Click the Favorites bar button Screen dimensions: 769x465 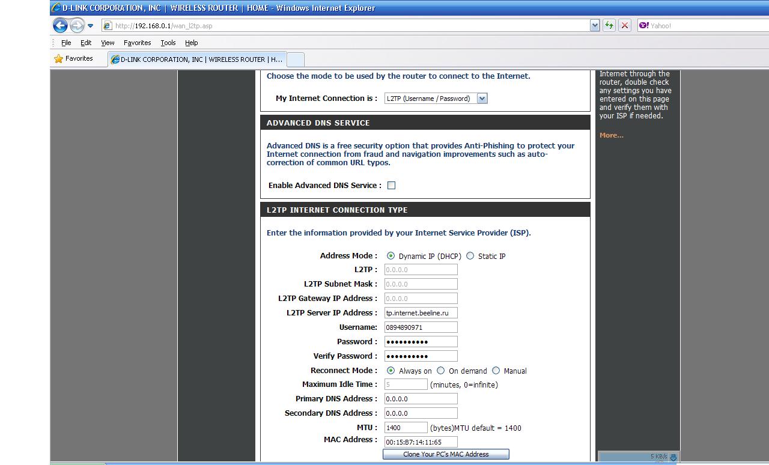click(73, 59)
